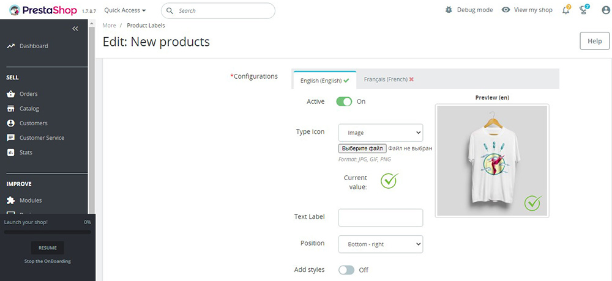Image resolution: width=612 pixels, height=281 pixels.
Task: Expand the Type Icon dropdown
Action: [x=381, y=133]
